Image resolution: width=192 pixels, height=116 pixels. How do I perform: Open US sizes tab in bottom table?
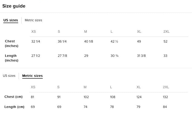click(x=9, y=76)
